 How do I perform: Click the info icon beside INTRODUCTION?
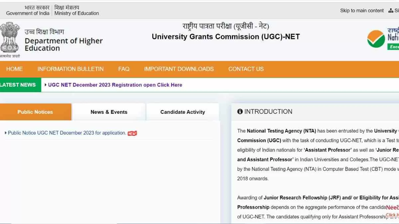click(240, 112)
